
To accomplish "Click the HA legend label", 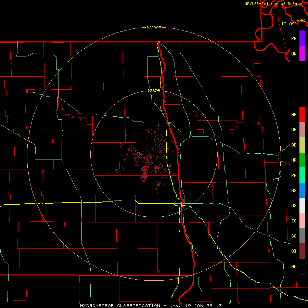I will (294, 114).
